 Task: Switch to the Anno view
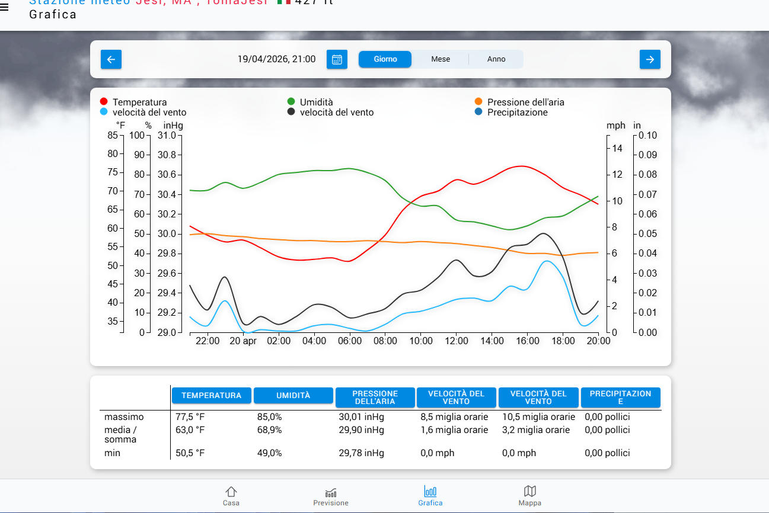(496, 59)
